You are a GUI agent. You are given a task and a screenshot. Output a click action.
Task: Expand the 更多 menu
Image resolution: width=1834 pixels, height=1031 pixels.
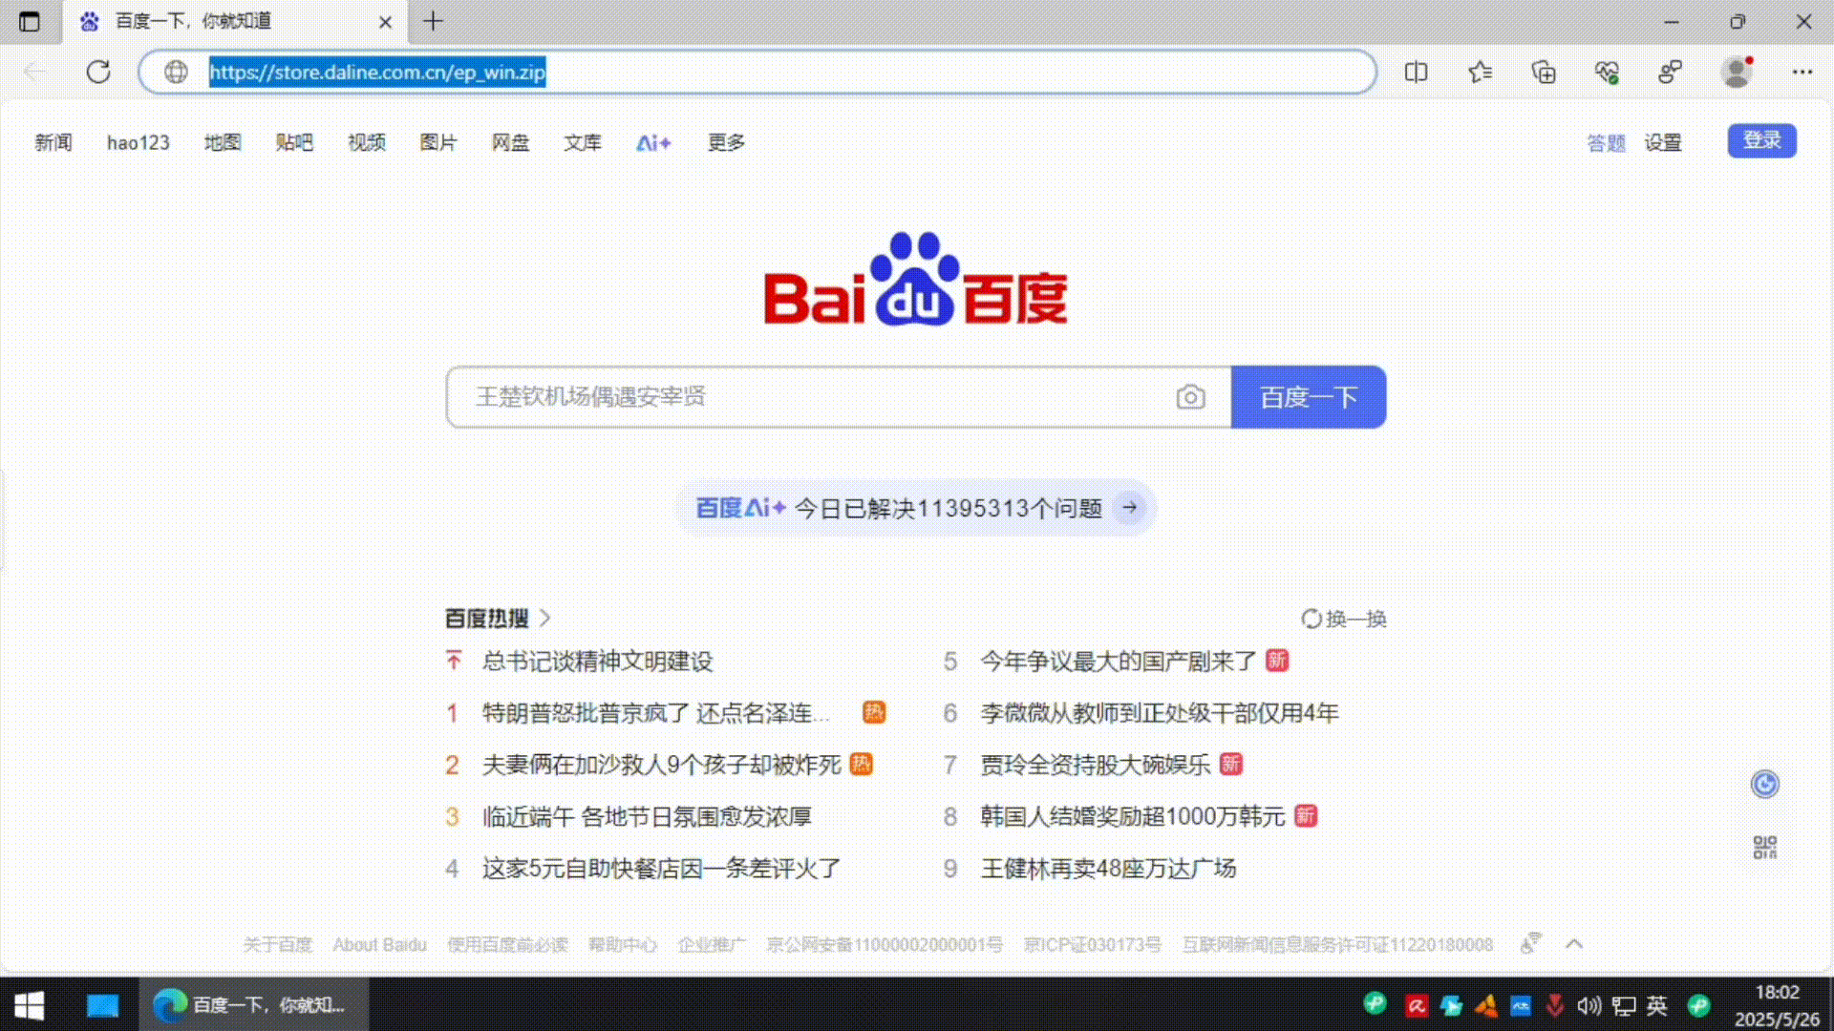click(x=726, y=142)
